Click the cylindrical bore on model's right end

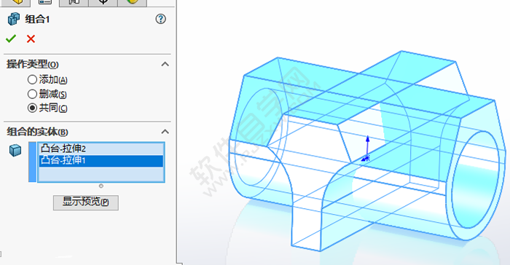(x=475, y=180)
